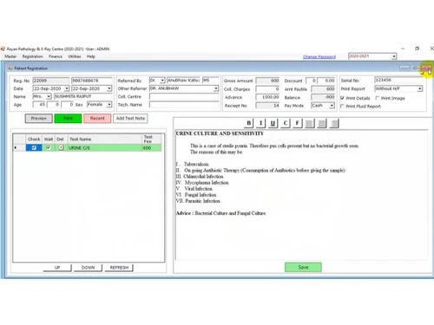This screenshot has width=434, height=325.
Task: Click the REFRESH button
Action: (119, 268)
